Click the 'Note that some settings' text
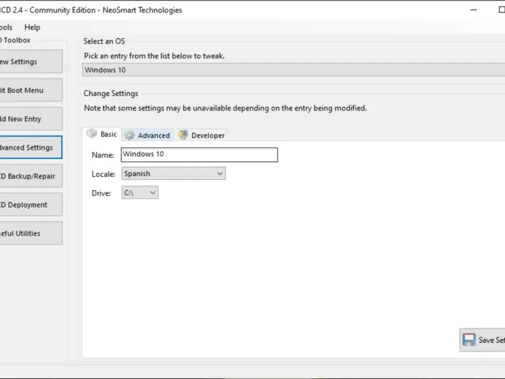Image resolution: width=505 pixels, height=379 pixels. [x=225, y=108]
